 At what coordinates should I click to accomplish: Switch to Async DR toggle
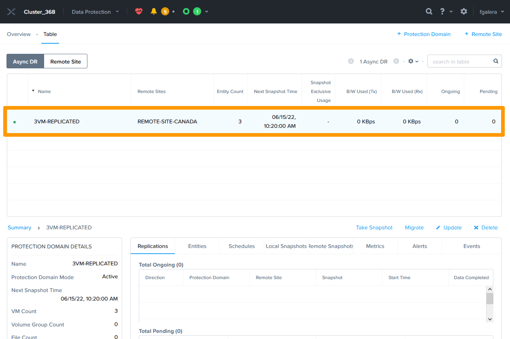coord(25,61)
